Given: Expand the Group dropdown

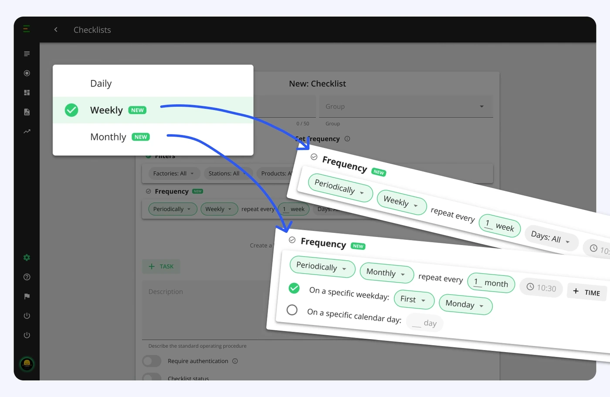Looking at the screenshot, I should click(406, 107).
